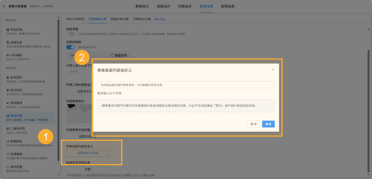The image size is (372, 179).
Task: Click 取消 in the dialog
Action: pyautogui.click(x=253, y=124)
